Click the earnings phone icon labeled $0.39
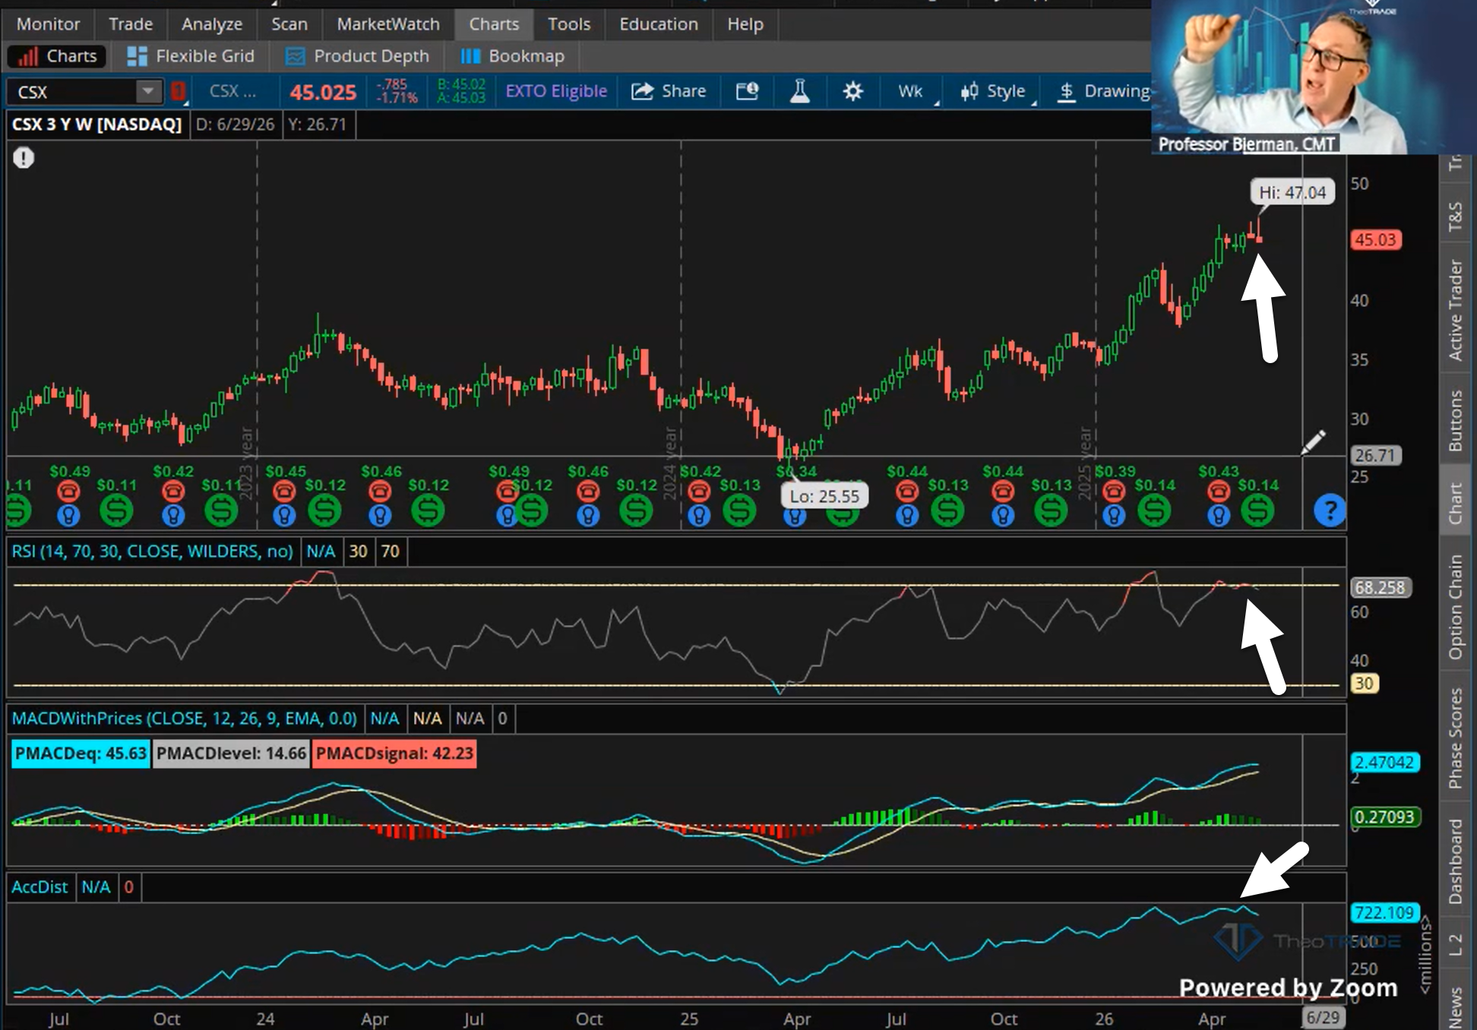This screenshot has width=1477, height=1030. coord(1114,491)
